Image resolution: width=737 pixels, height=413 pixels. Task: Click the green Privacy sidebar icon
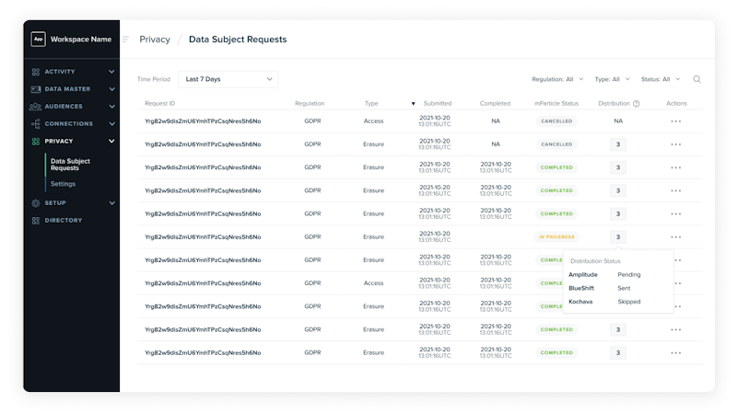tap(36, 142)
